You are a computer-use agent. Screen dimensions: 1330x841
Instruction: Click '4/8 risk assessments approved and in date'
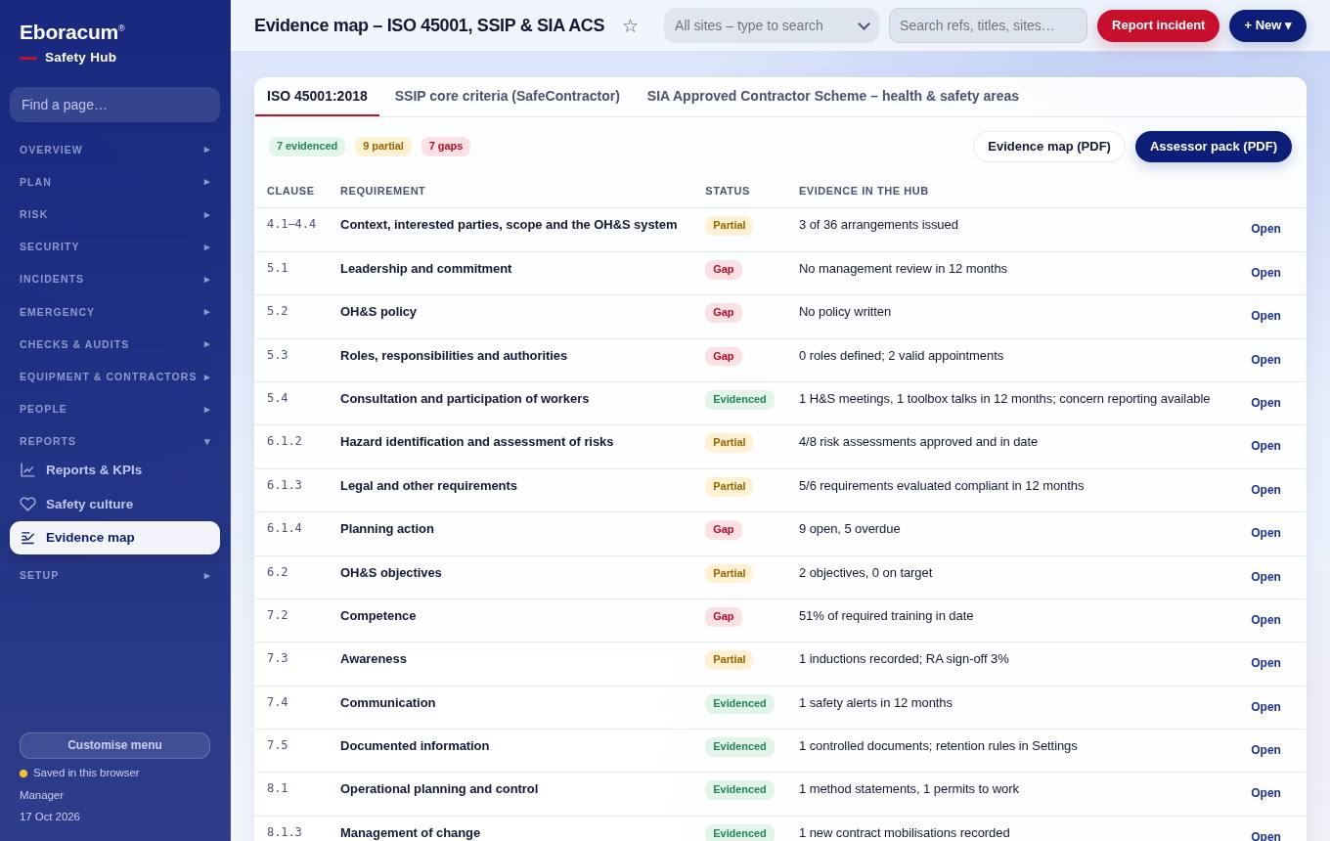[x=918, y=442]
